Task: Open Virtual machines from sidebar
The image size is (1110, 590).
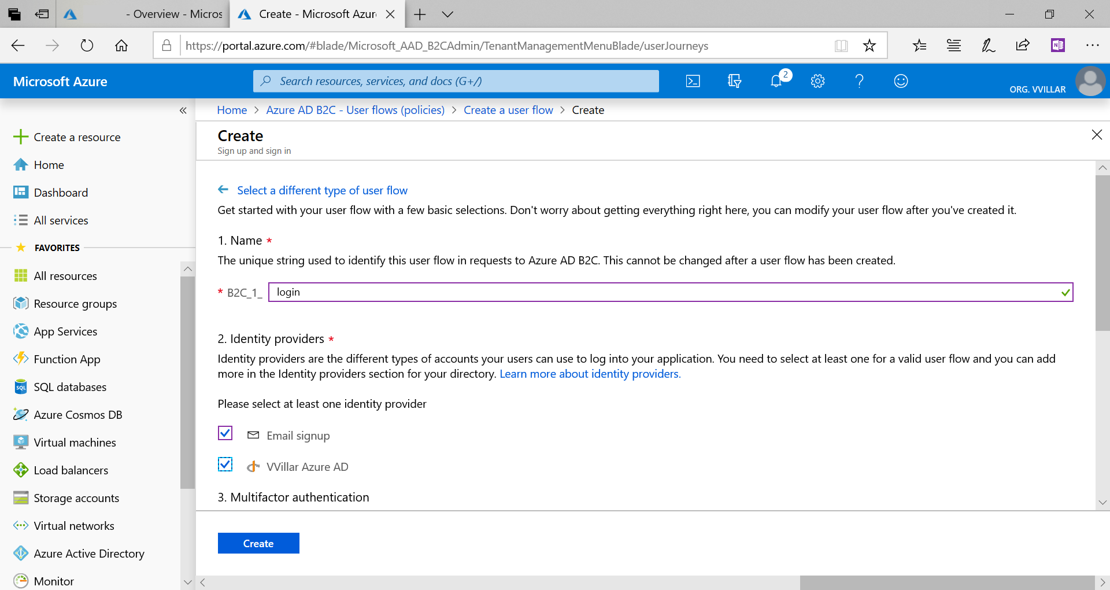Action: click(75, 442)
